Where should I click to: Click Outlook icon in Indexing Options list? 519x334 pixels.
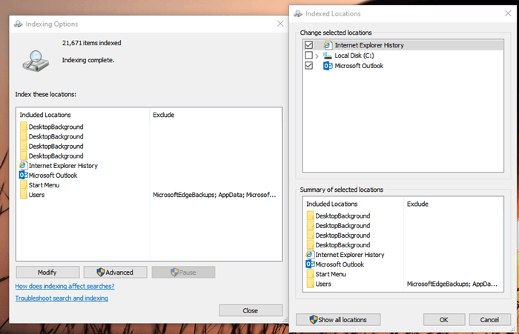(23, 175)
